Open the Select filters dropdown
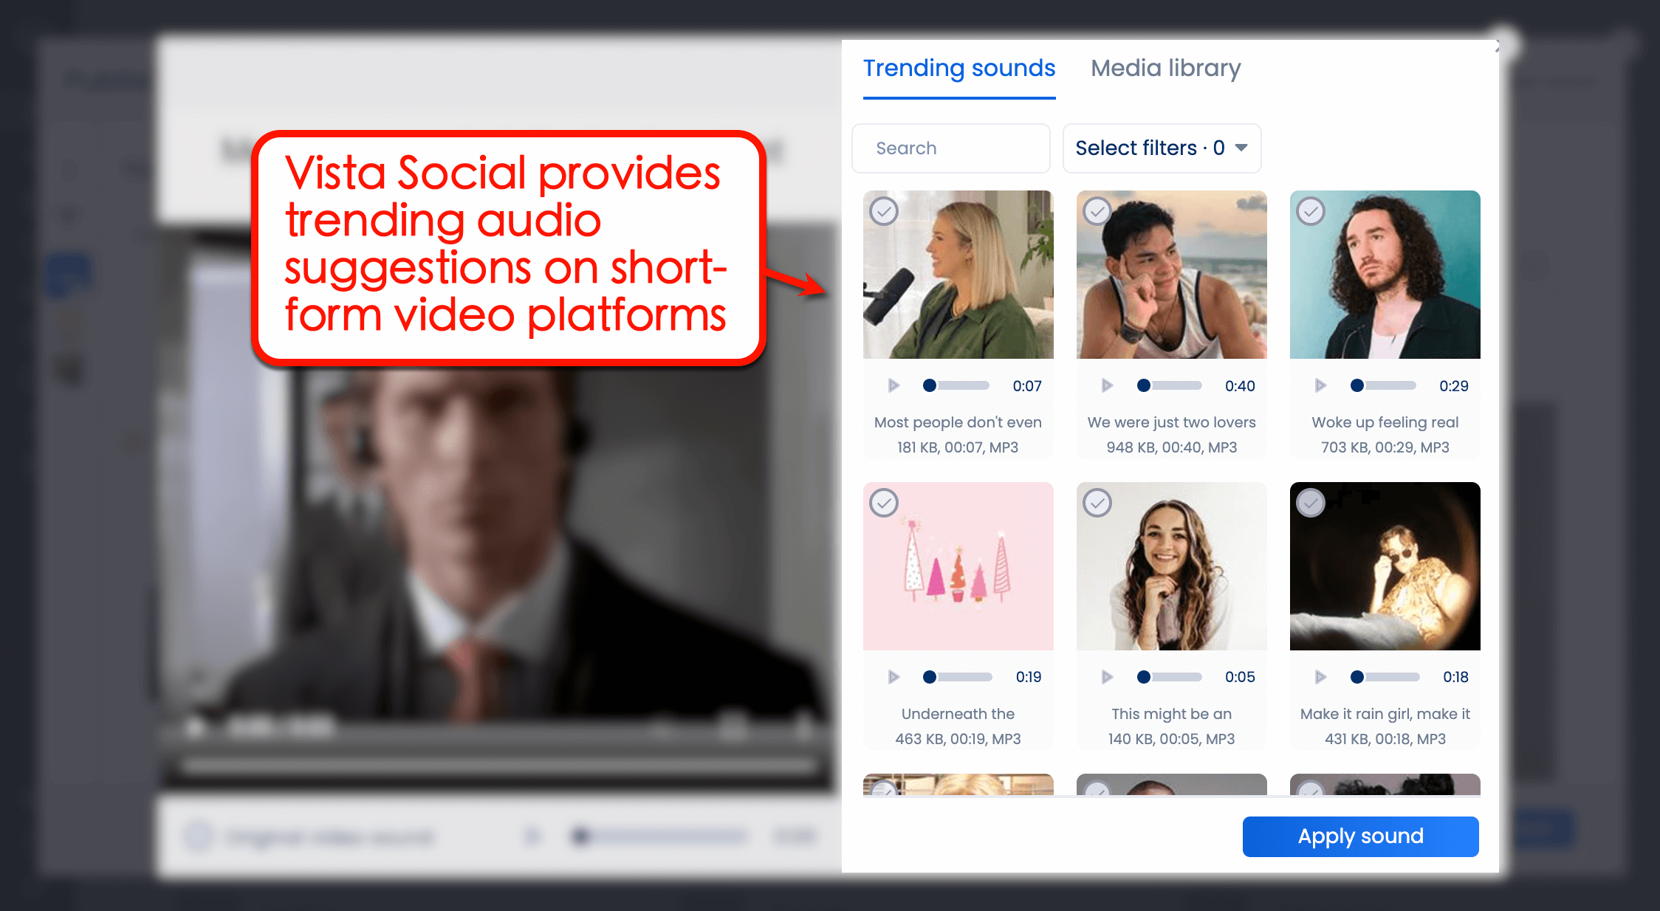 (1161, 148)
